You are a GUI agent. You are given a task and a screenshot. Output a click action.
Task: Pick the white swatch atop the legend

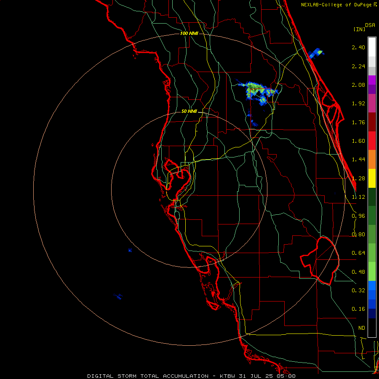372,47
